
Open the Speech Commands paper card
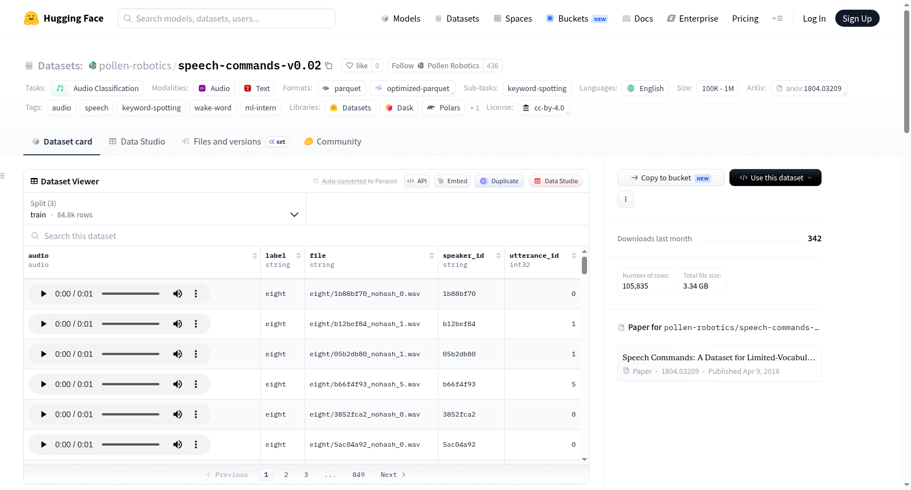click(719, 364)
